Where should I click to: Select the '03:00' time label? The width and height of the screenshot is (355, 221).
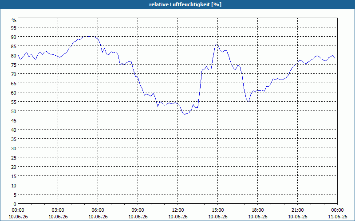(x=58, y=210)
